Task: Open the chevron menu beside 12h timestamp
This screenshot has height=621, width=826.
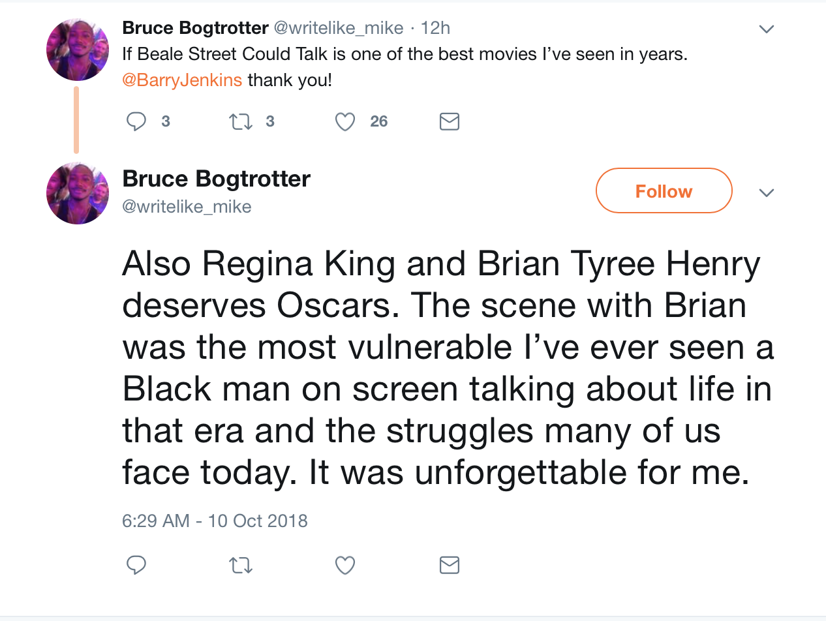Action: (767, 29)
